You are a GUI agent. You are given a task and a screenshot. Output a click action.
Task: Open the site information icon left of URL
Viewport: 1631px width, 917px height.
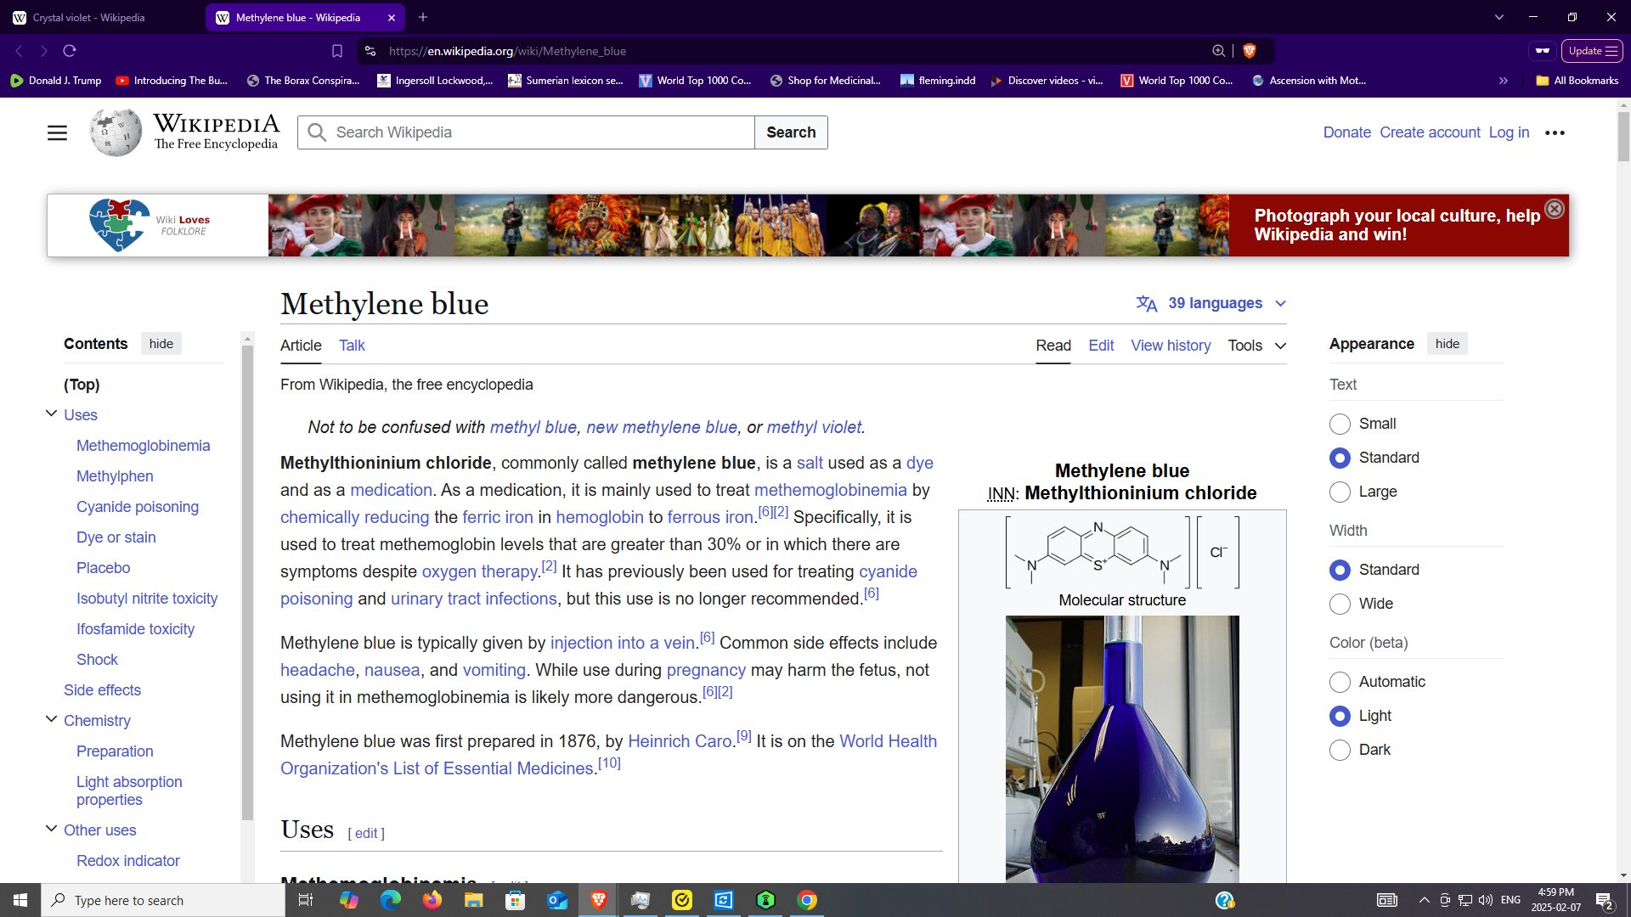pyautogui.click(x=370, y=51)
